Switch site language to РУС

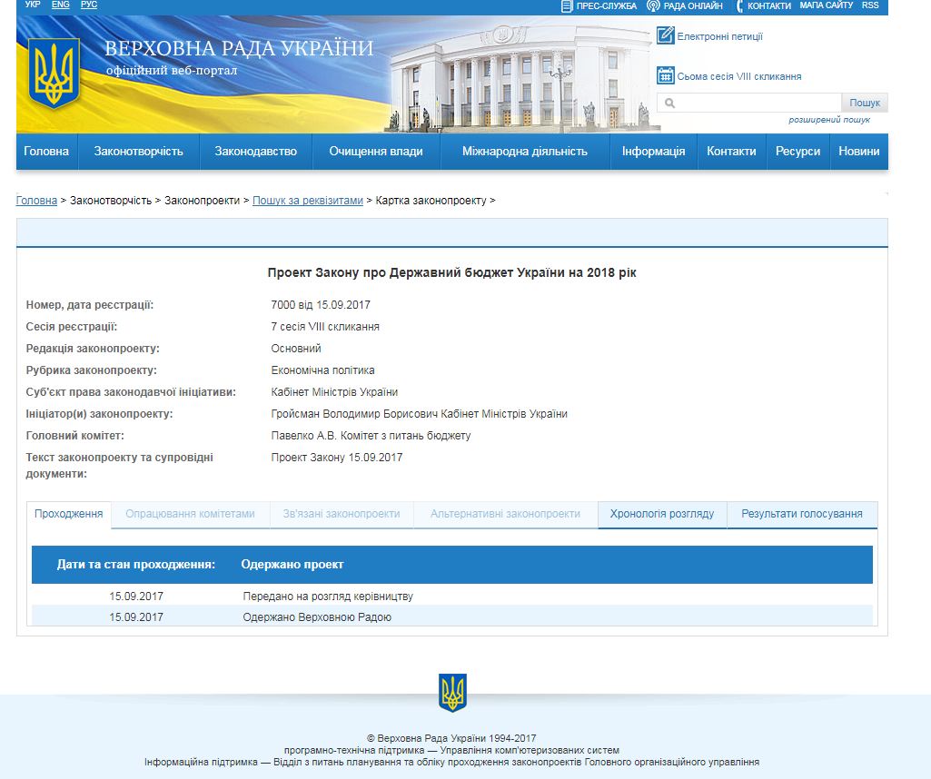coord(87,5)
